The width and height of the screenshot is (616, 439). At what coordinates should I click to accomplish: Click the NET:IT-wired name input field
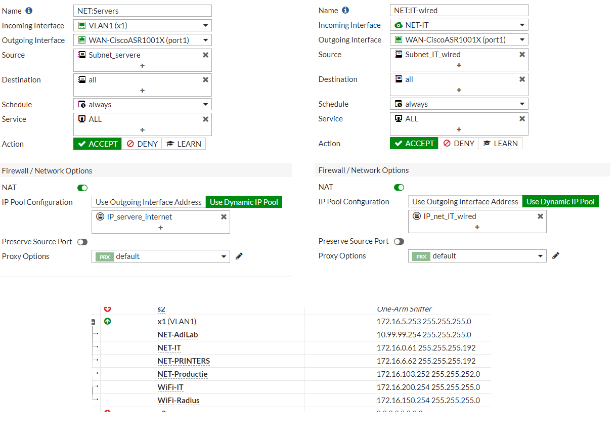pos(458,10)
